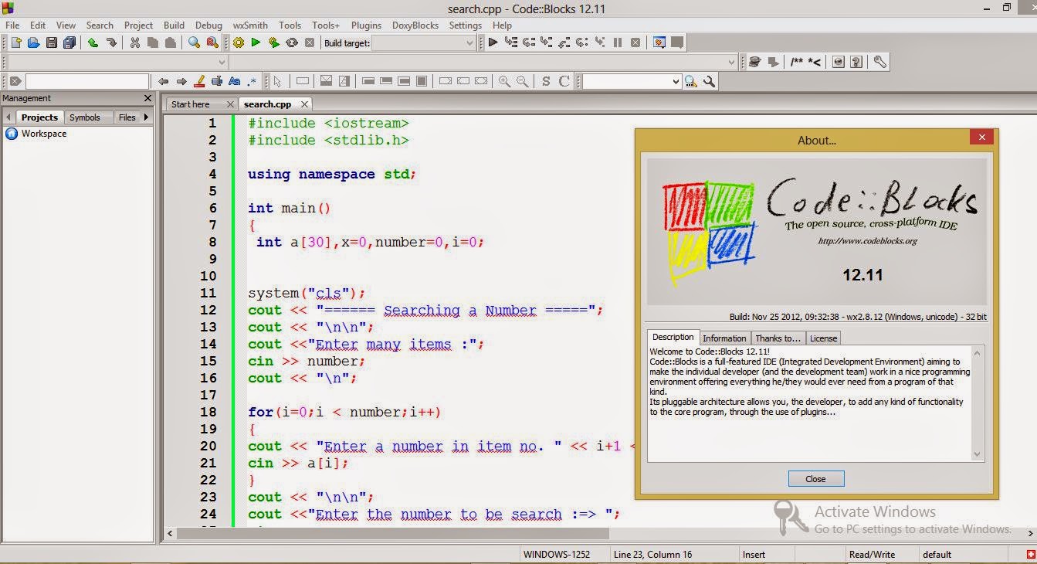Open Replace with the magnifier R icon
1037x564 pixels.
tap(212, 43)
